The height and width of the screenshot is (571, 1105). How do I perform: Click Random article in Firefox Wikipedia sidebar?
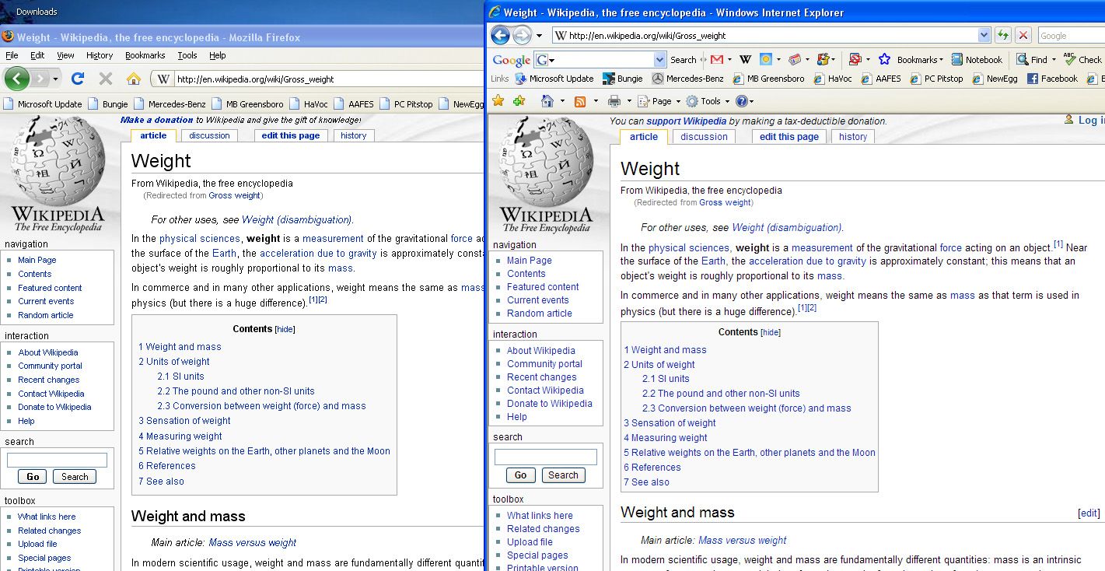[46, 315]
